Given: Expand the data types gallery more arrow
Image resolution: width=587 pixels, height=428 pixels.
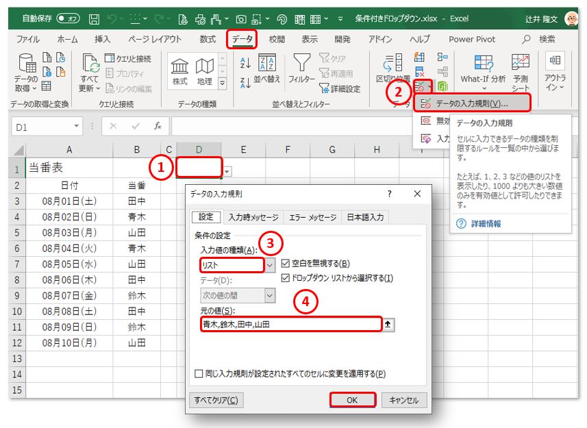Looking at the screenshot, I should (223, 83).
